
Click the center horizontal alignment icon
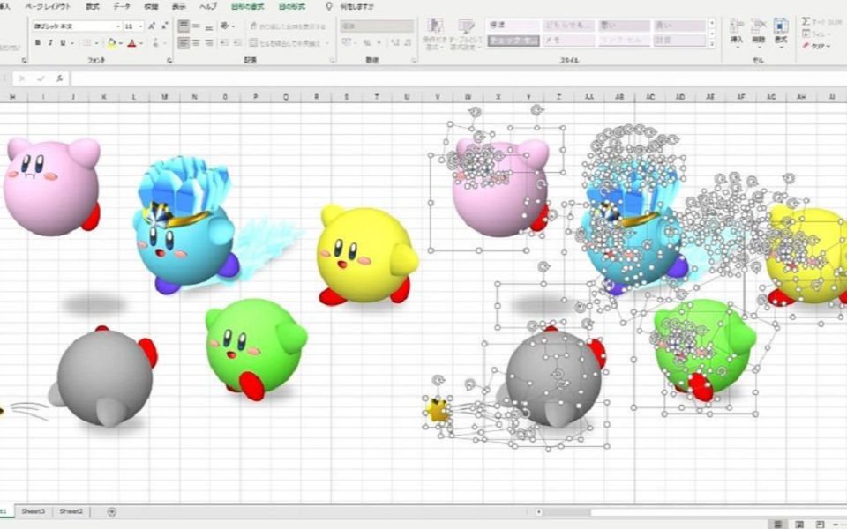(196, 42)
